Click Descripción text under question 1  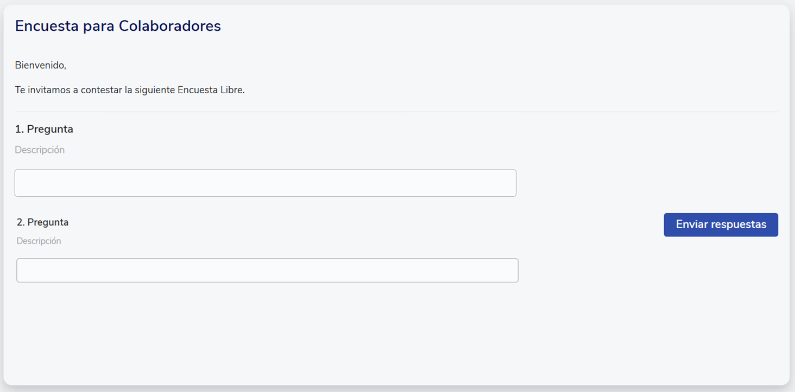pyautogui.click(x=40, y=150)
